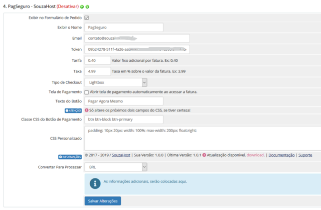Viewport: 321px width, 210px height.
Task: Click the INFORMAÇÕES badge
Action: click(x=70, y=157)
